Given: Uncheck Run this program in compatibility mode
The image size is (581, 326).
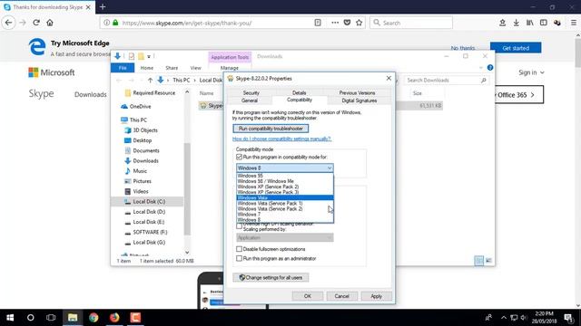Looking at the screenshot, I should [x=240, y=157].
